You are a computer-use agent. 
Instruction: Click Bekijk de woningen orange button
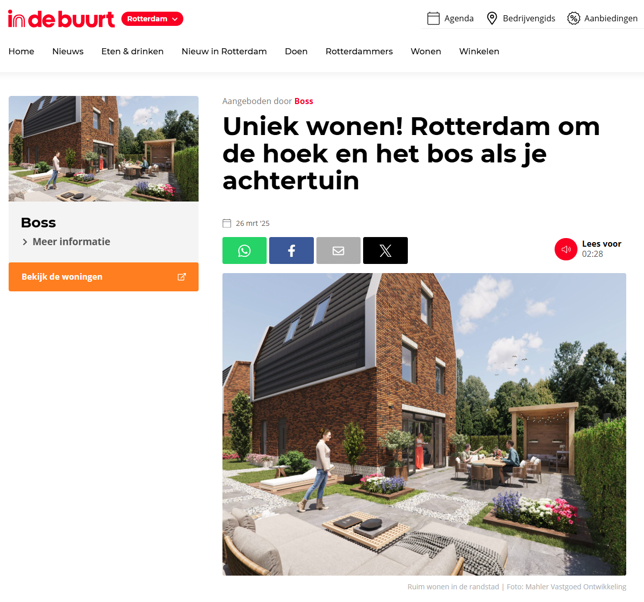pyautogui.click(x=104, y=277)
